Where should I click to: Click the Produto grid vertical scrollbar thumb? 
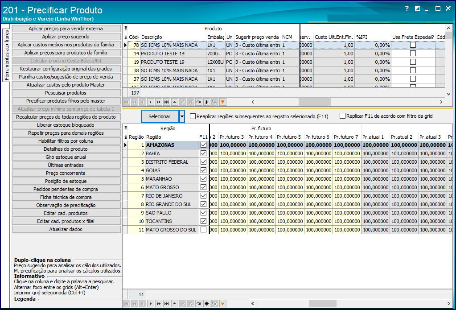[449, 35]
